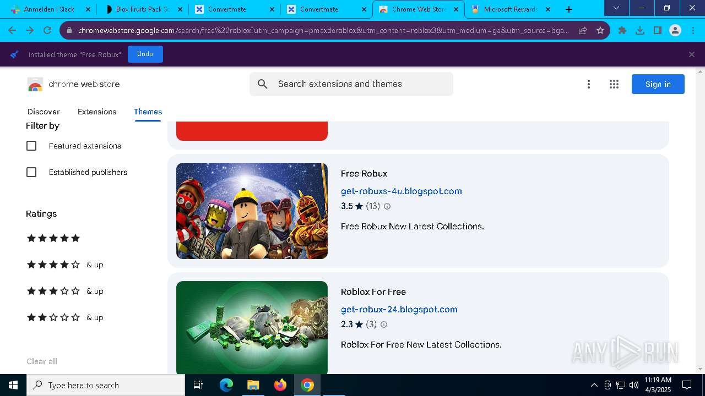Switch to Microsoft Rewards browser tab
Screen dimensions: 705x396
tap(510, 9)
